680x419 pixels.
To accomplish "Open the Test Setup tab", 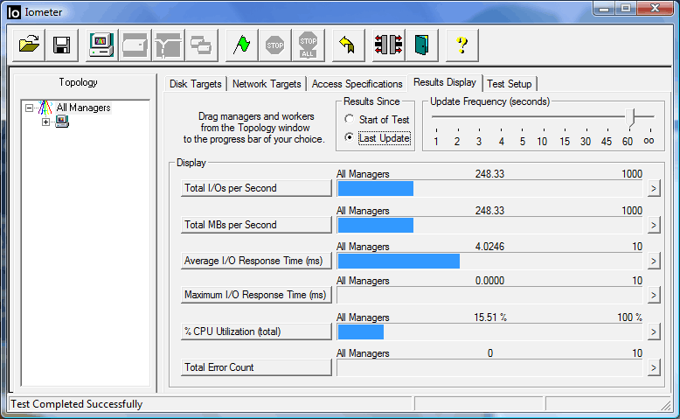I will pyautogui.click(x=510, y=84).
